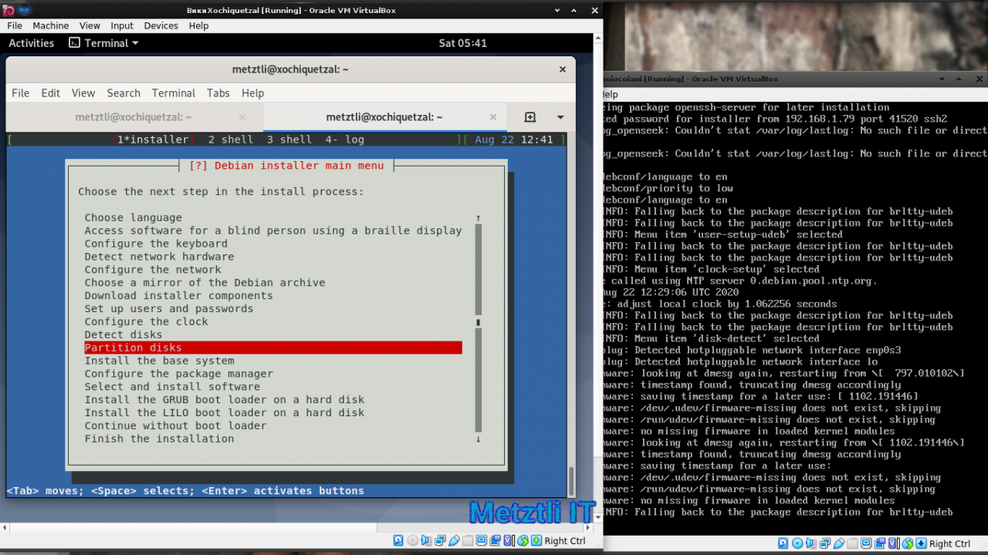Image resolution: width=988 pixels, height=555 pixels.
Task: Close the active second terminal tab
Action: pyautogui.click(x=493, y=117)
